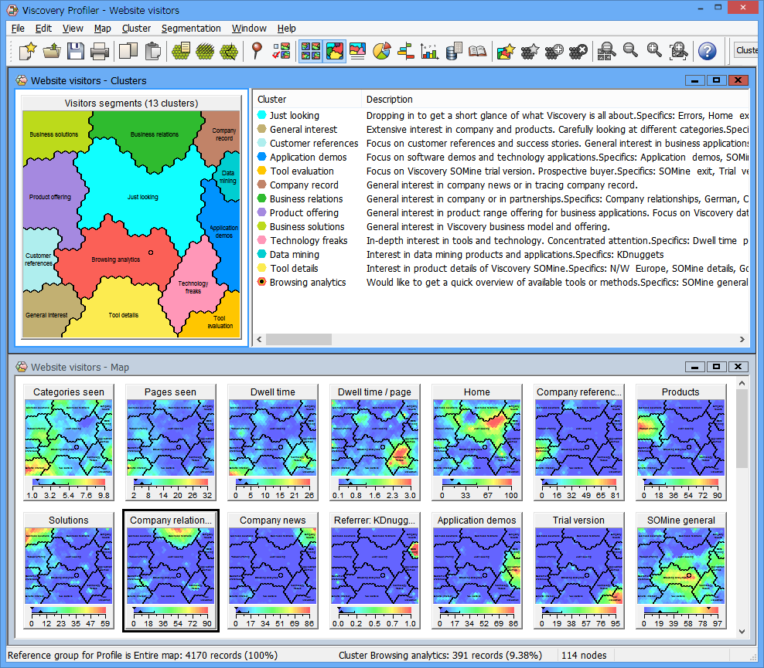Toggle the map pictures view button
764x668 pixels.
click(x=311, y=51)
